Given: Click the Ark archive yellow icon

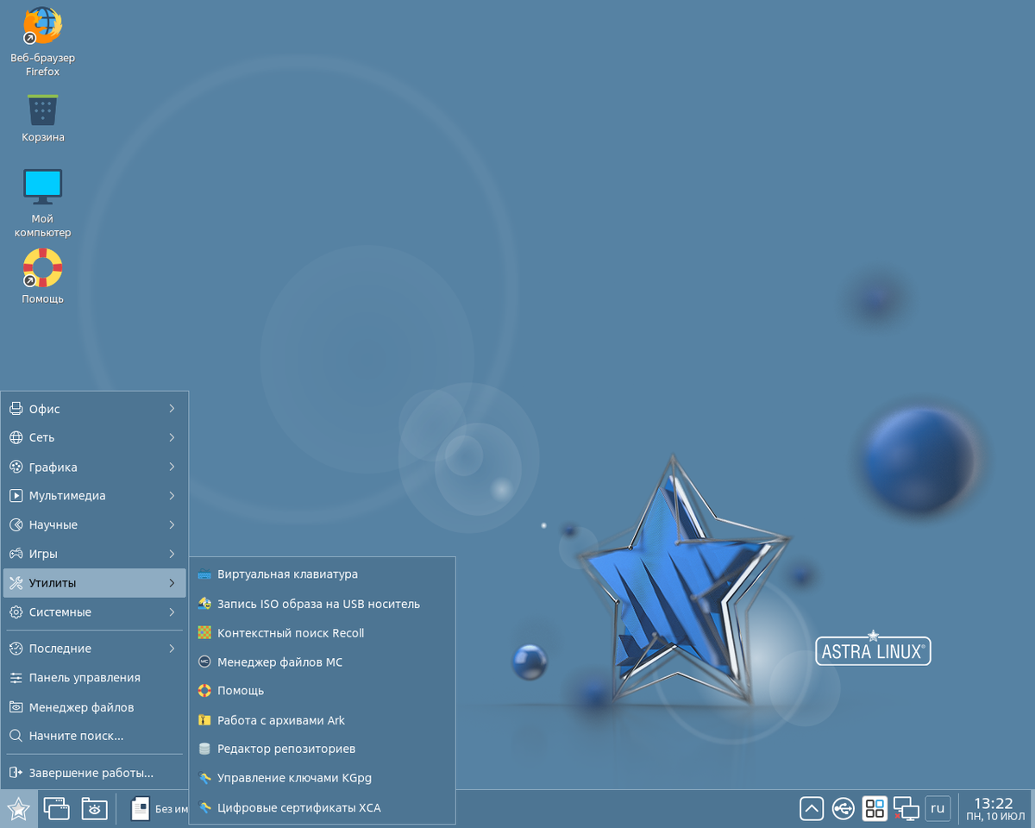Looking at the screenshot, I should [x=204, y=720].
